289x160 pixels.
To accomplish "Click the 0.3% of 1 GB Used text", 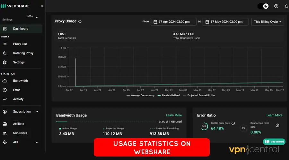I will click(170, 122).
